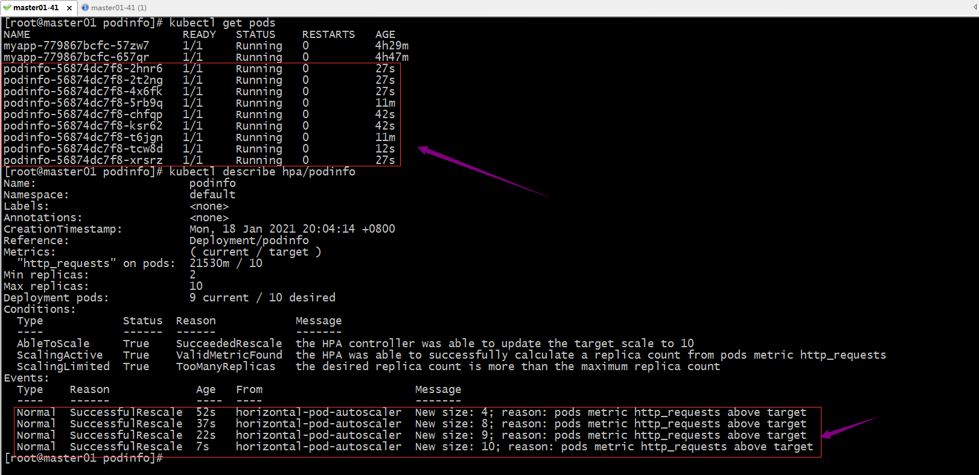Select pod name podinfo-56874dc7f8-chfqp
979x475 pixels.
(x=83, y=115)
